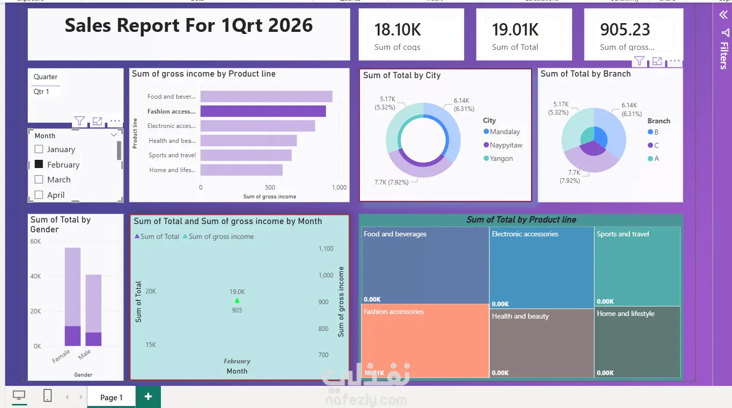Check the January checkbox
This screenshot has width=732, height=408.
(x=39, y=150)
